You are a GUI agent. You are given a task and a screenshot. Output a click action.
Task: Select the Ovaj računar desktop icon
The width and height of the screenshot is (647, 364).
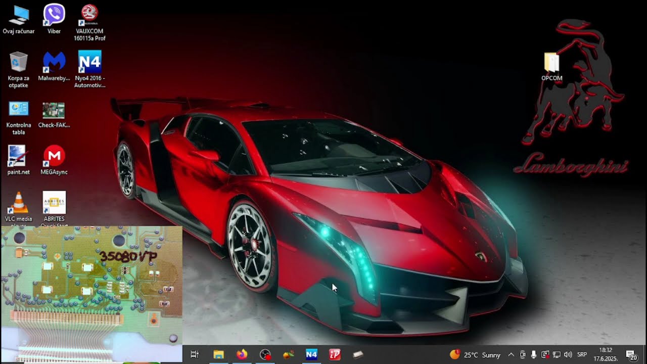click(x=19, y=19)
